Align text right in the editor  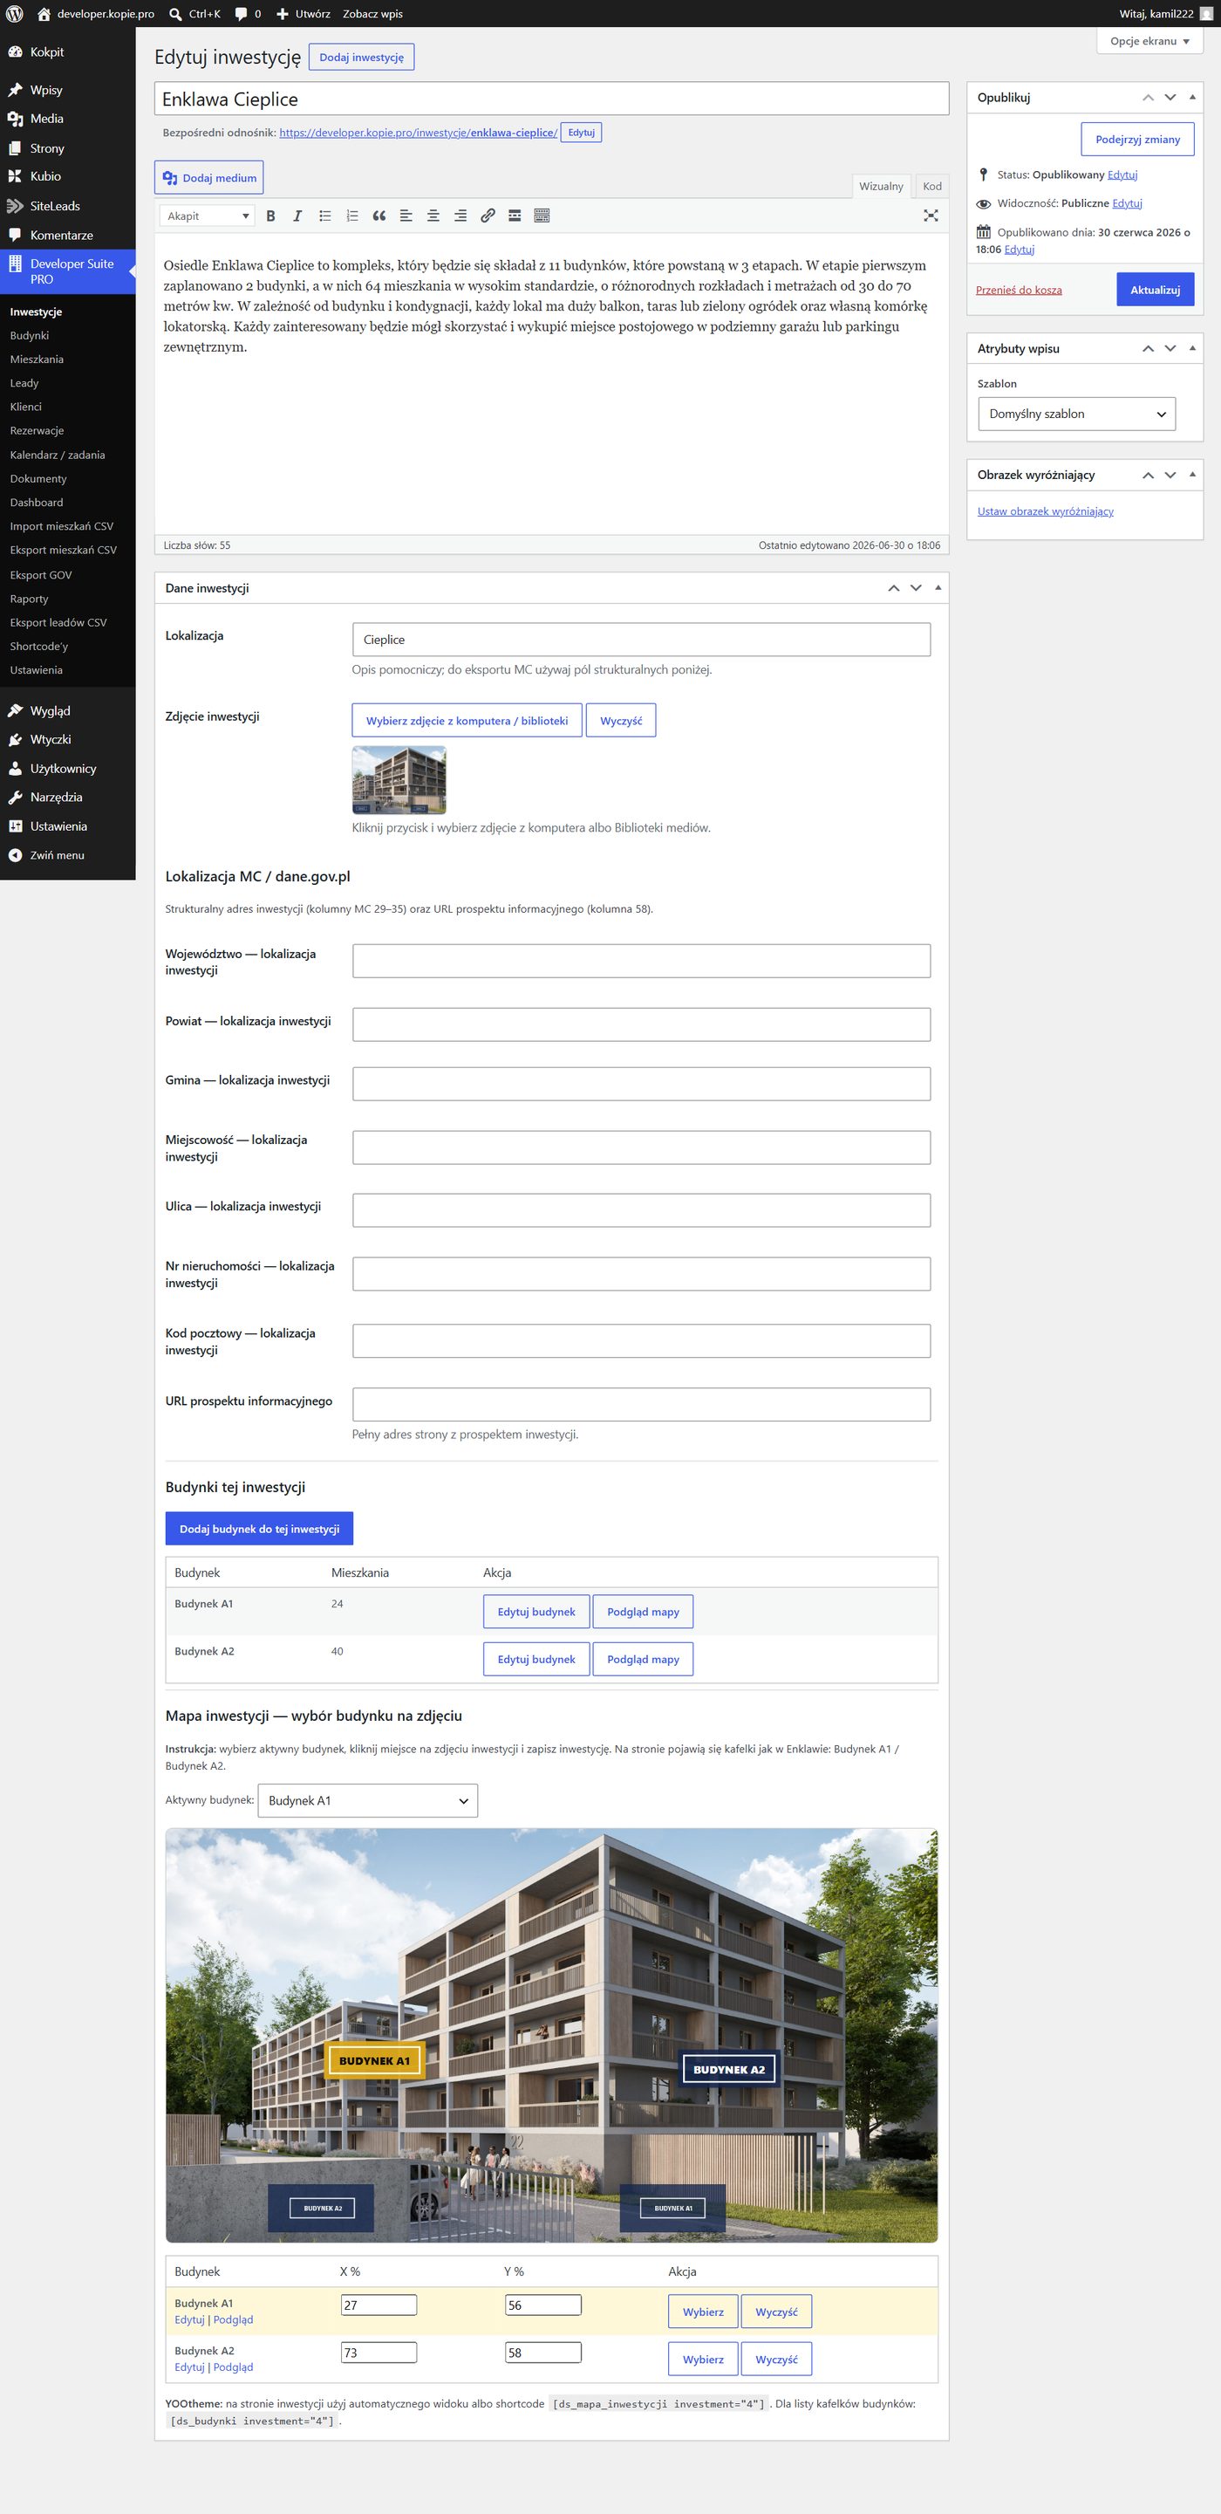coord(460,216)
